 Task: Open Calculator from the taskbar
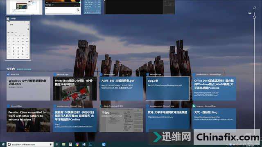tap(70, 144)
